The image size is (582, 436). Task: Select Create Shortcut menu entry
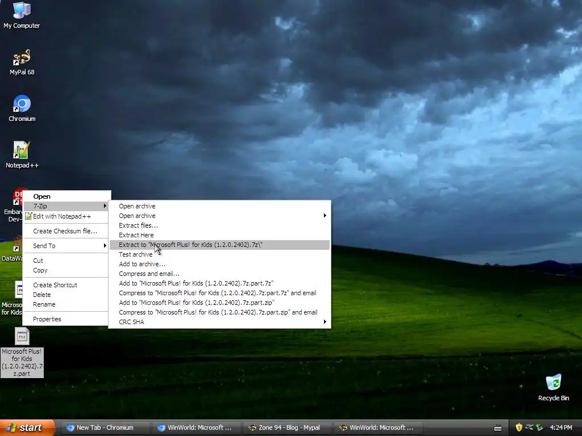coord(66,285)
